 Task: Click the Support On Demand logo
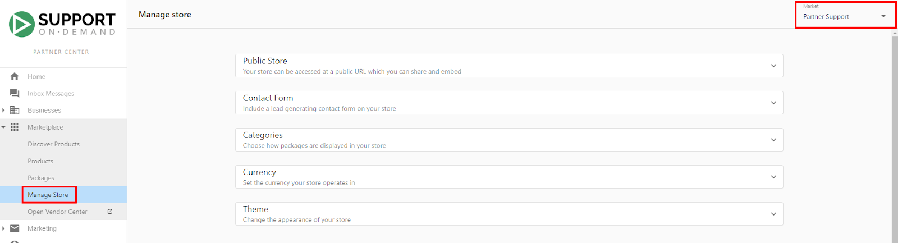click(62, 25)
